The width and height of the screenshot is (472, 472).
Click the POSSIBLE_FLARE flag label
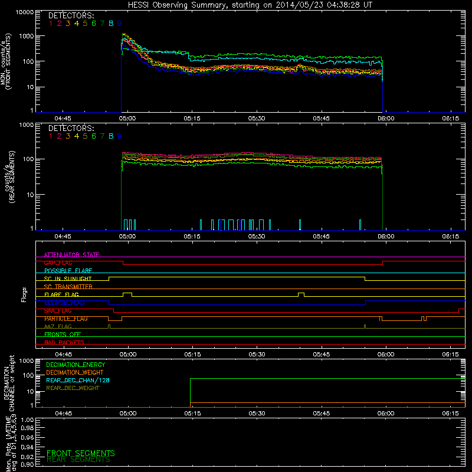[x=68, y=271]
